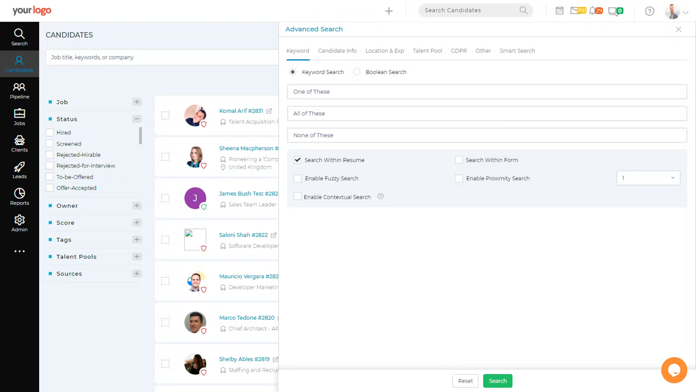The height and width of the screenshot is (392, 696).
Task: Open Leads rocket icon
Action: click(x=20, y=170)
